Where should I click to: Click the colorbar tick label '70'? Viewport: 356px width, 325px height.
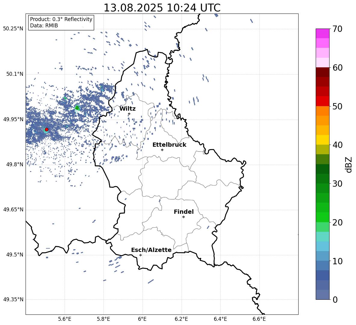[337, 29]
